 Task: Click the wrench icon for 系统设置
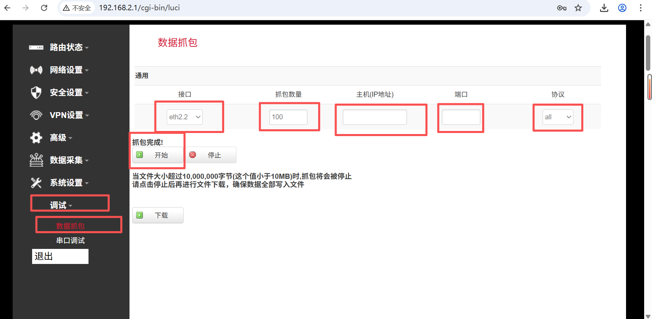point(36,183)
